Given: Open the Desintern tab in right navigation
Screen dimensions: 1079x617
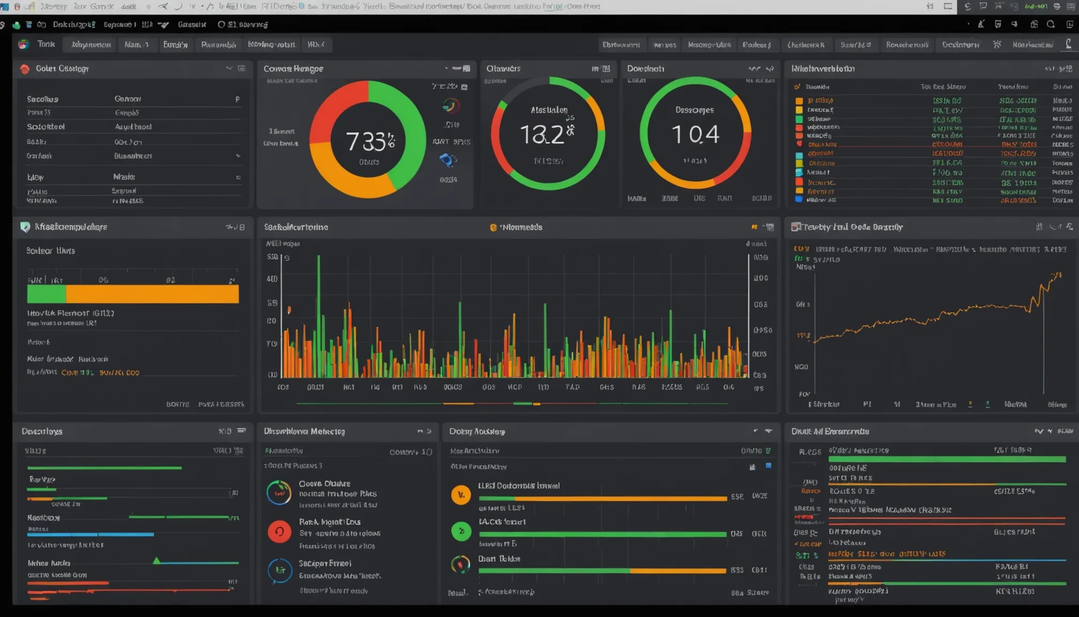Looking at the screenshot, I should pos(961,44).
